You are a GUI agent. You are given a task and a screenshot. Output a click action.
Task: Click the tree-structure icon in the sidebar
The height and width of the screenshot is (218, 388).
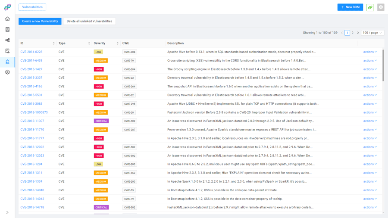[x=7, y=40]
